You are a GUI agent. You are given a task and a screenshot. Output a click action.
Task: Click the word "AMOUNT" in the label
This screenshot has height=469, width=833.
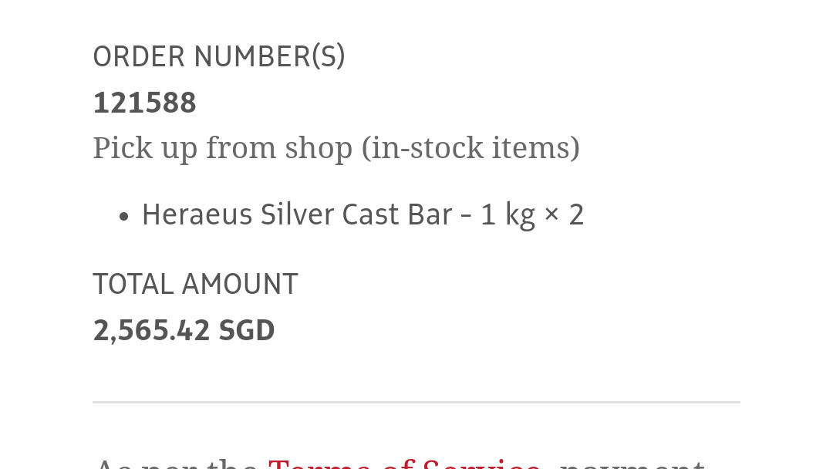[x=239, y=284]
